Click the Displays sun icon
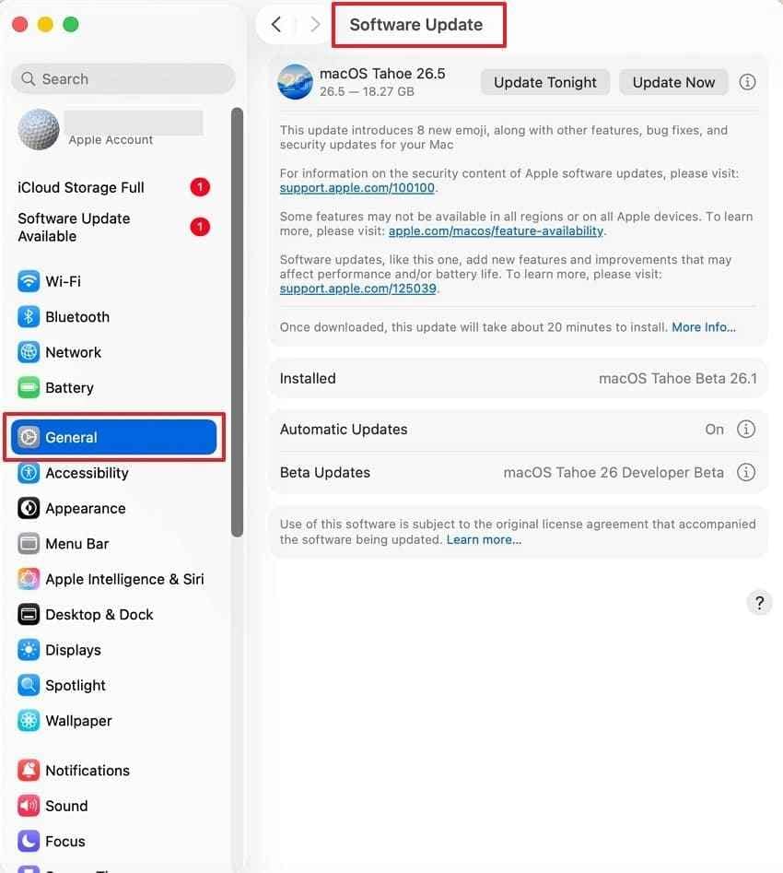Viewport: 783px width, 873px height. [29, 650]
